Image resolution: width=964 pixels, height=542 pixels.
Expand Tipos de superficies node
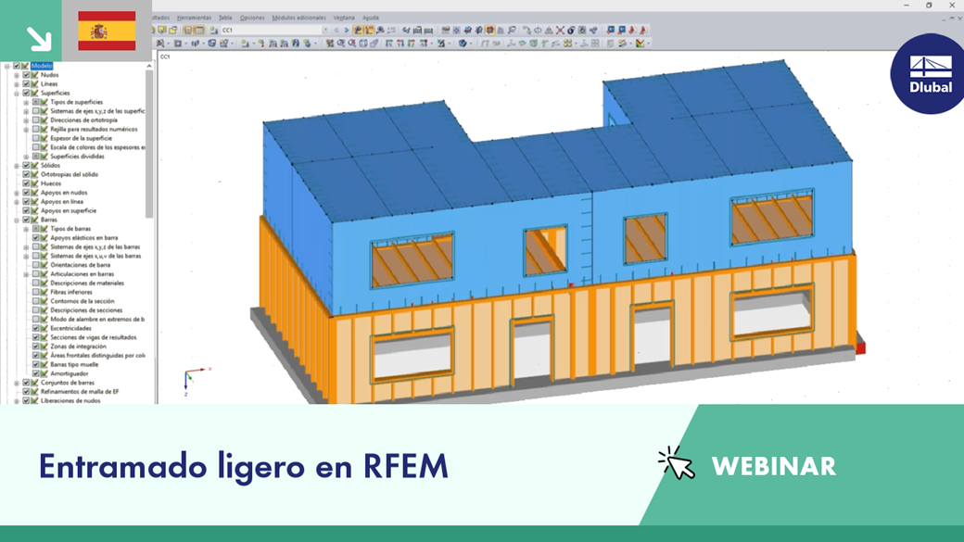(26, 103)
